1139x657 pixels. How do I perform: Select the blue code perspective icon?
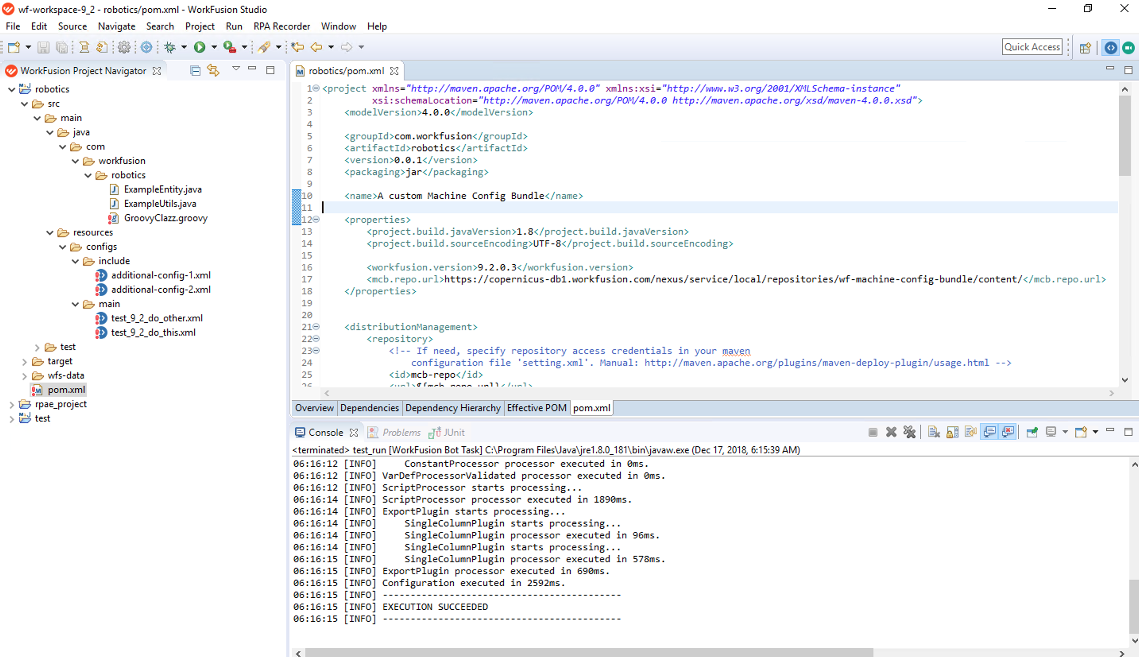pos(1111,47)
